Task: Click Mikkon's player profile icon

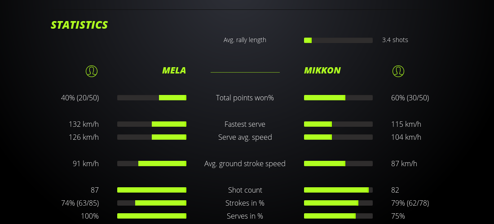Action: (x=398, y=71)
